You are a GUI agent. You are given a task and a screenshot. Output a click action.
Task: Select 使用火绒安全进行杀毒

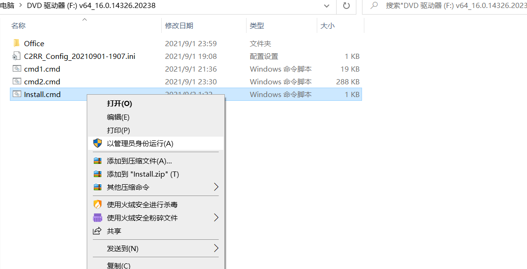(155, 204)
